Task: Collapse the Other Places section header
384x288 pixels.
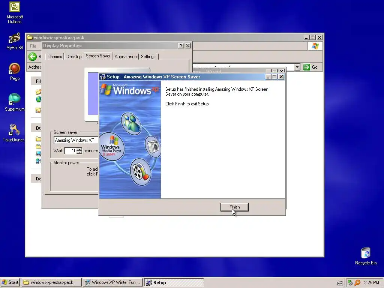Action: [36, 128]
